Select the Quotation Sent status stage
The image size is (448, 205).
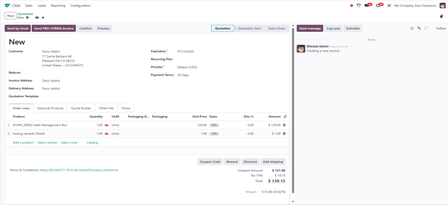(249, 29)
